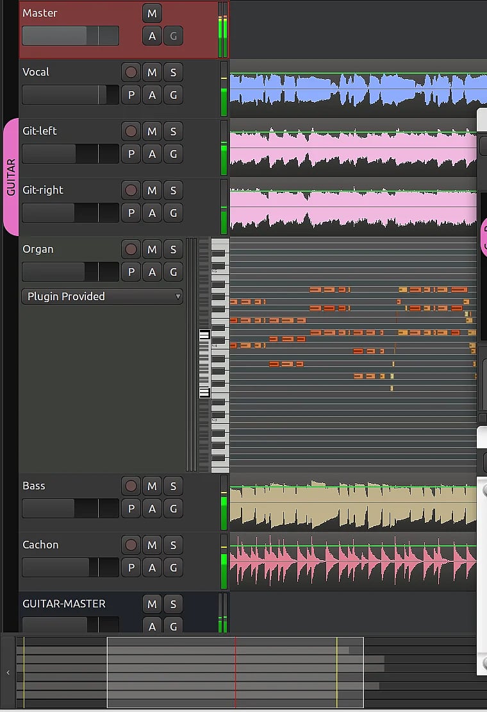Open Git-right playlist menu P
Image resolution: width=487 pixels, height=712 pixels.
[131, 213]
